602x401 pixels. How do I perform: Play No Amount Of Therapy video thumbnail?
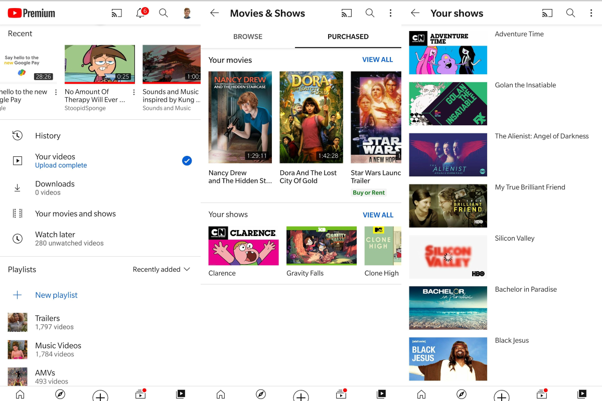coord(100,64)
